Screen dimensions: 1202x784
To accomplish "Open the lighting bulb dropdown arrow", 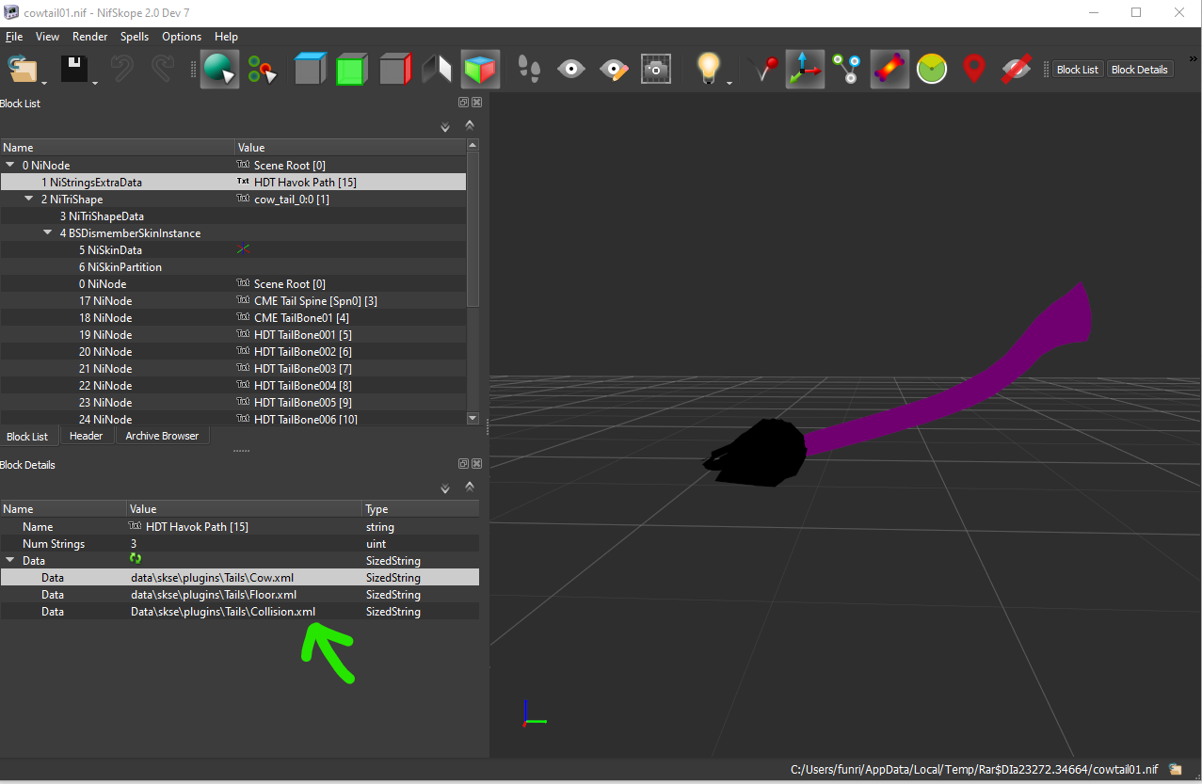I will 729,83.
